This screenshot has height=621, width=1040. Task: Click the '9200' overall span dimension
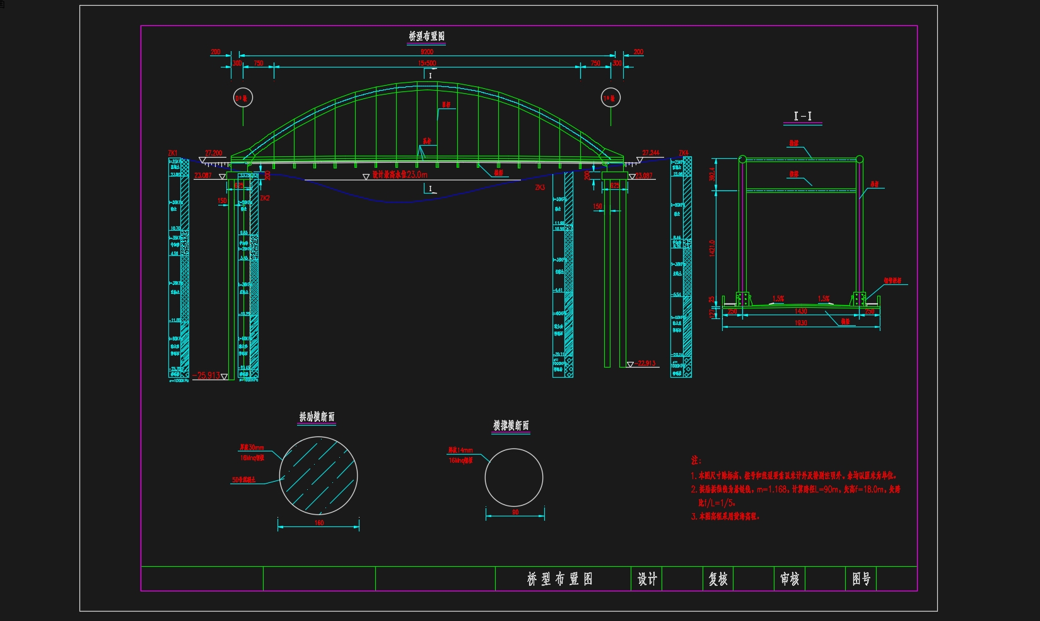click(427, 52)
